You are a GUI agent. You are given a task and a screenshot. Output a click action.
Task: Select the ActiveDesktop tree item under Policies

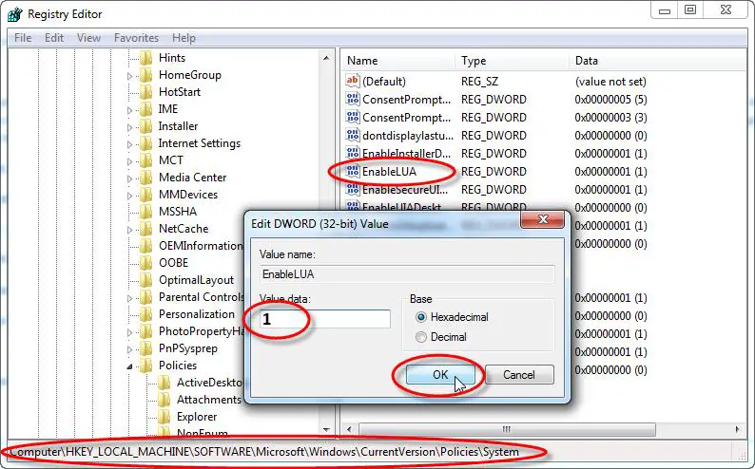(x=209, y=383)
